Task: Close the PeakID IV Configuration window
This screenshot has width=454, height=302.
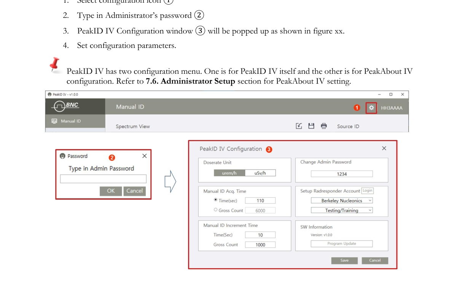Action: tap(384, 148)
